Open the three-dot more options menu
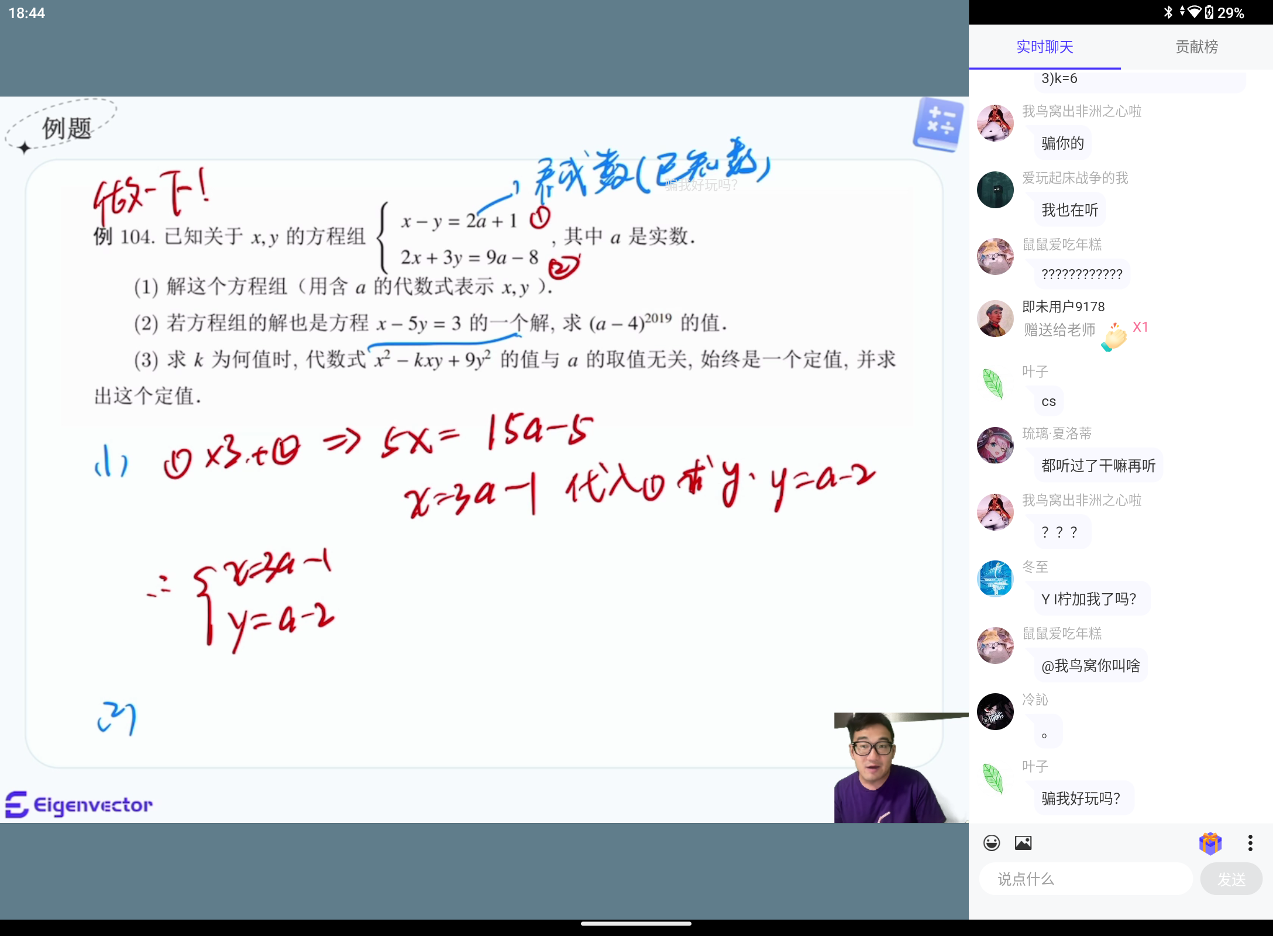The image size is (1273, 936). point(1250,843)
